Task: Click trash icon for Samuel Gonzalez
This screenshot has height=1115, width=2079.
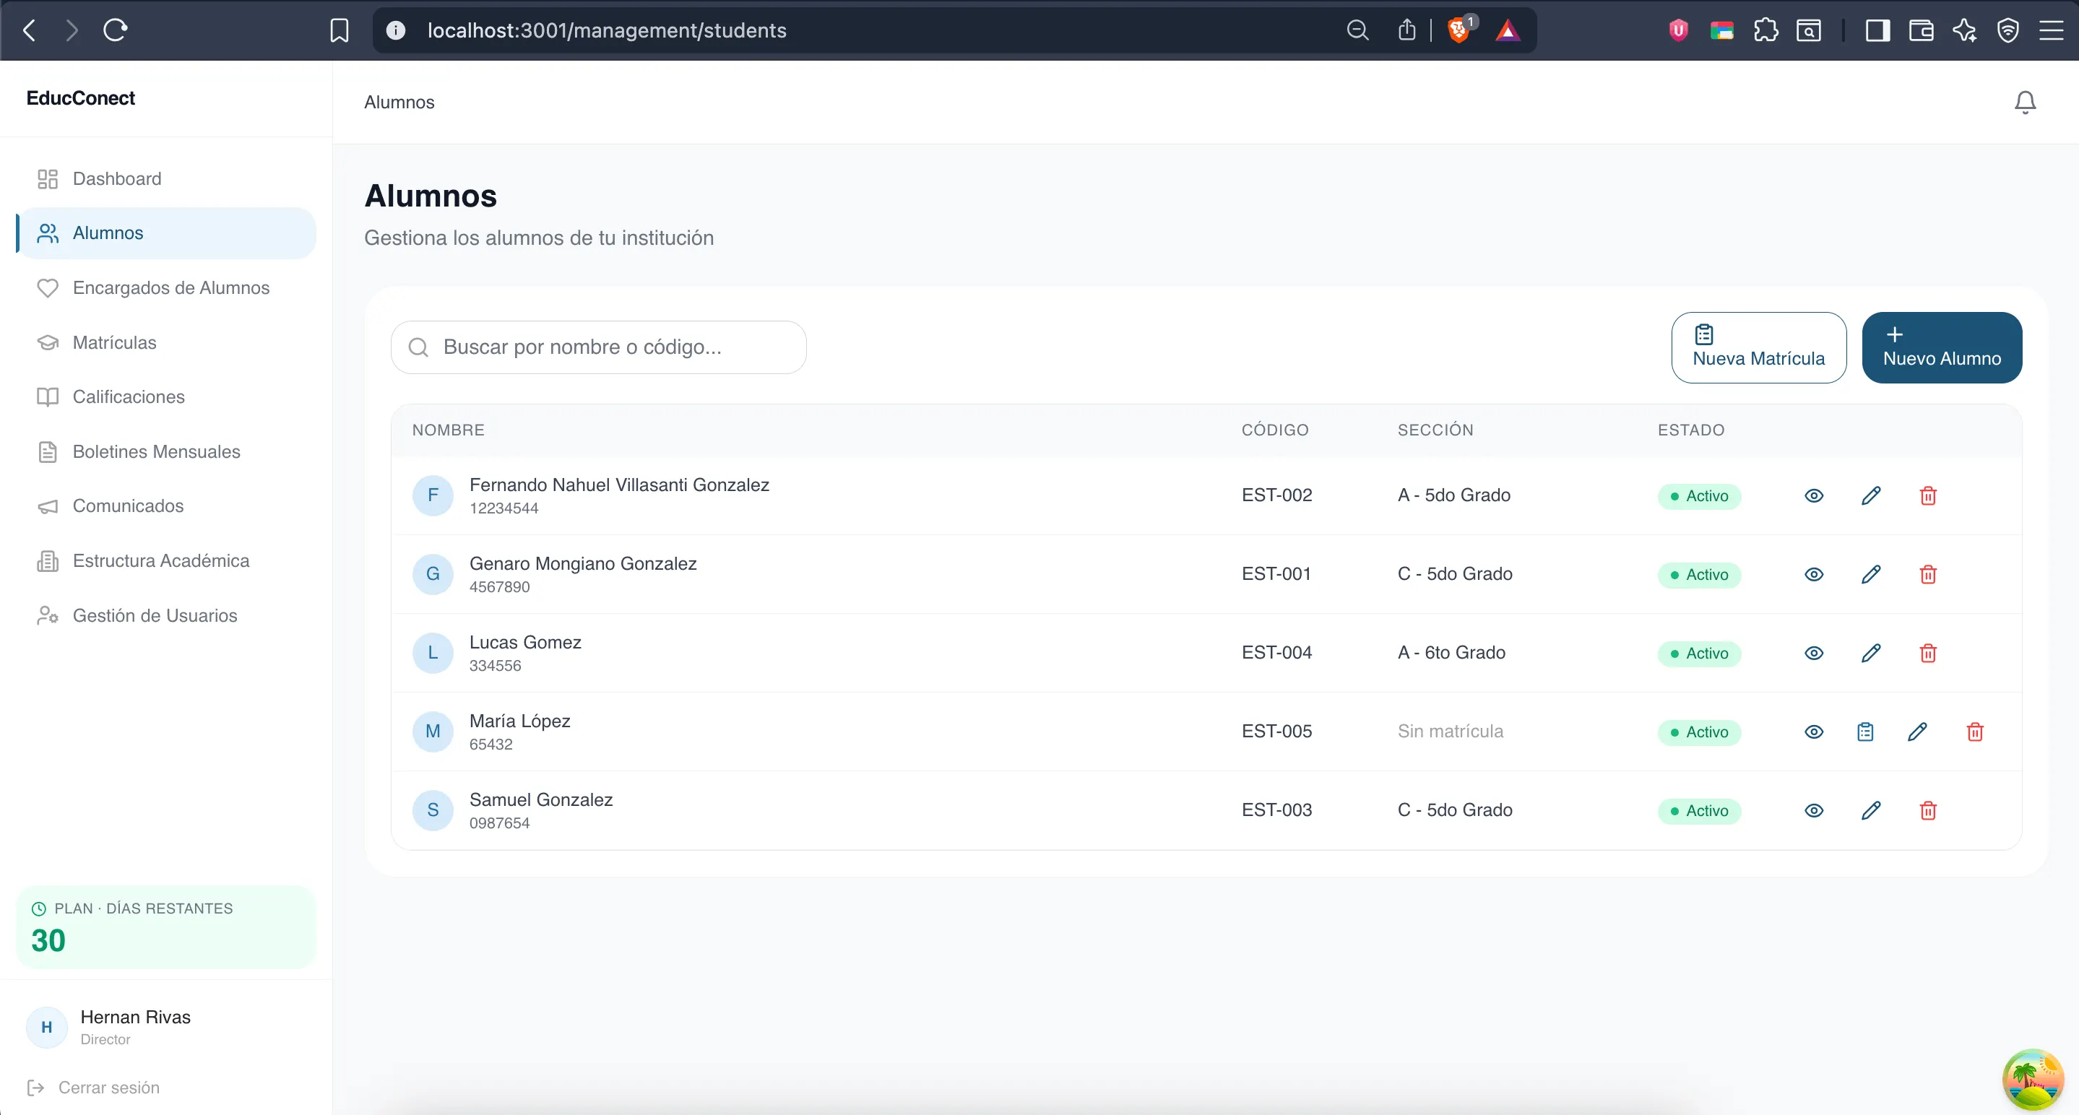Action: 1927,810
